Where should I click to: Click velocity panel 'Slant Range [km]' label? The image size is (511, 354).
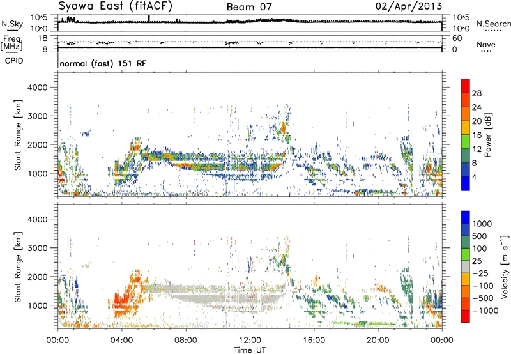18,266
